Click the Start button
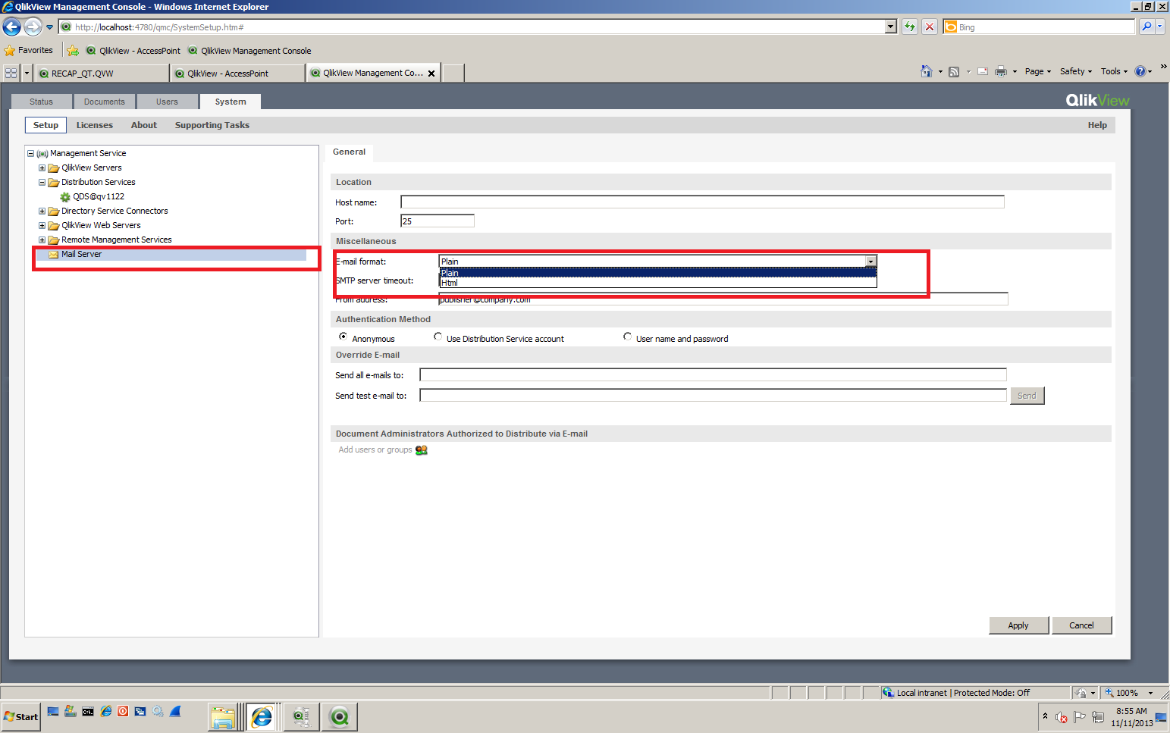 coord(20,717)
